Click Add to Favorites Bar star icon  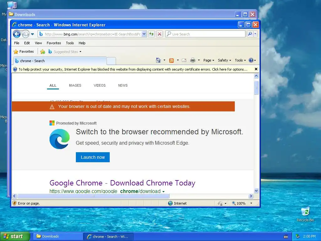click(x=43, y=52)
